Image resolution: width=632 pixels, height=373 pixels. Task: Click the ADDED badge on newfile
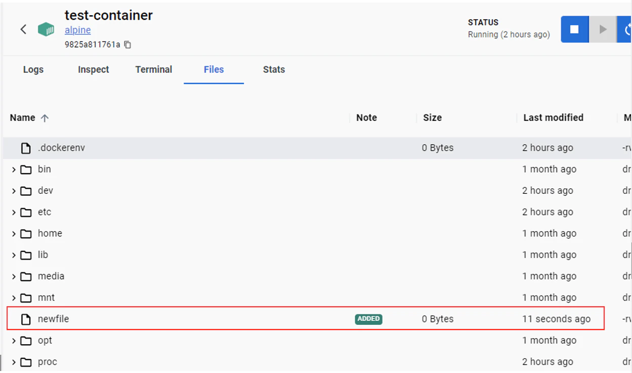click(368, 319)
